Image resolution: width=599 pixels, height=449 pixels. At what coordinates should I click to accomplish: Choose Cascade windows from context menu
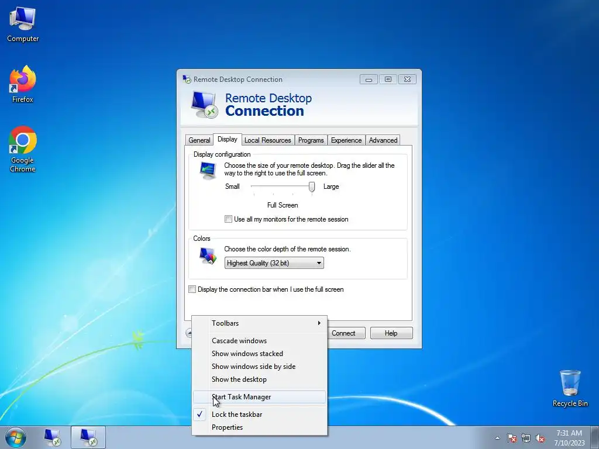259,341
